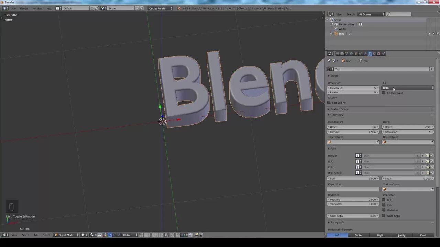
Task: Collapse the Font panel
Action: [333, 149]
